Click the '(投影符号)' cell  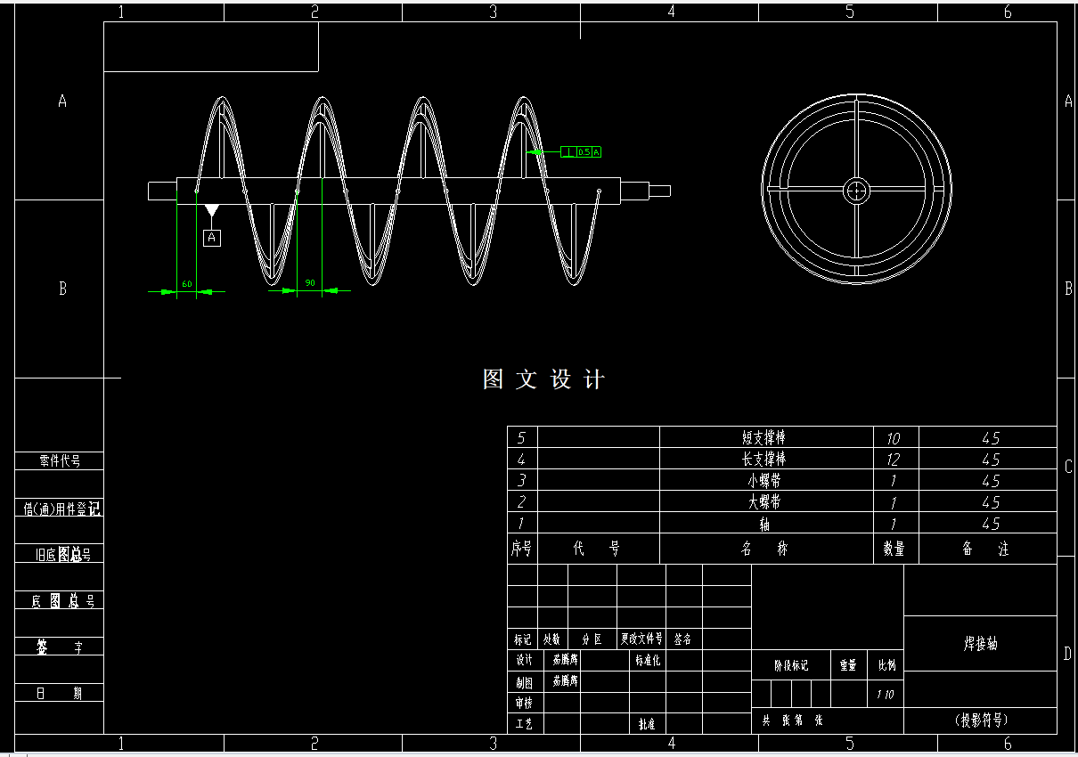980,720
